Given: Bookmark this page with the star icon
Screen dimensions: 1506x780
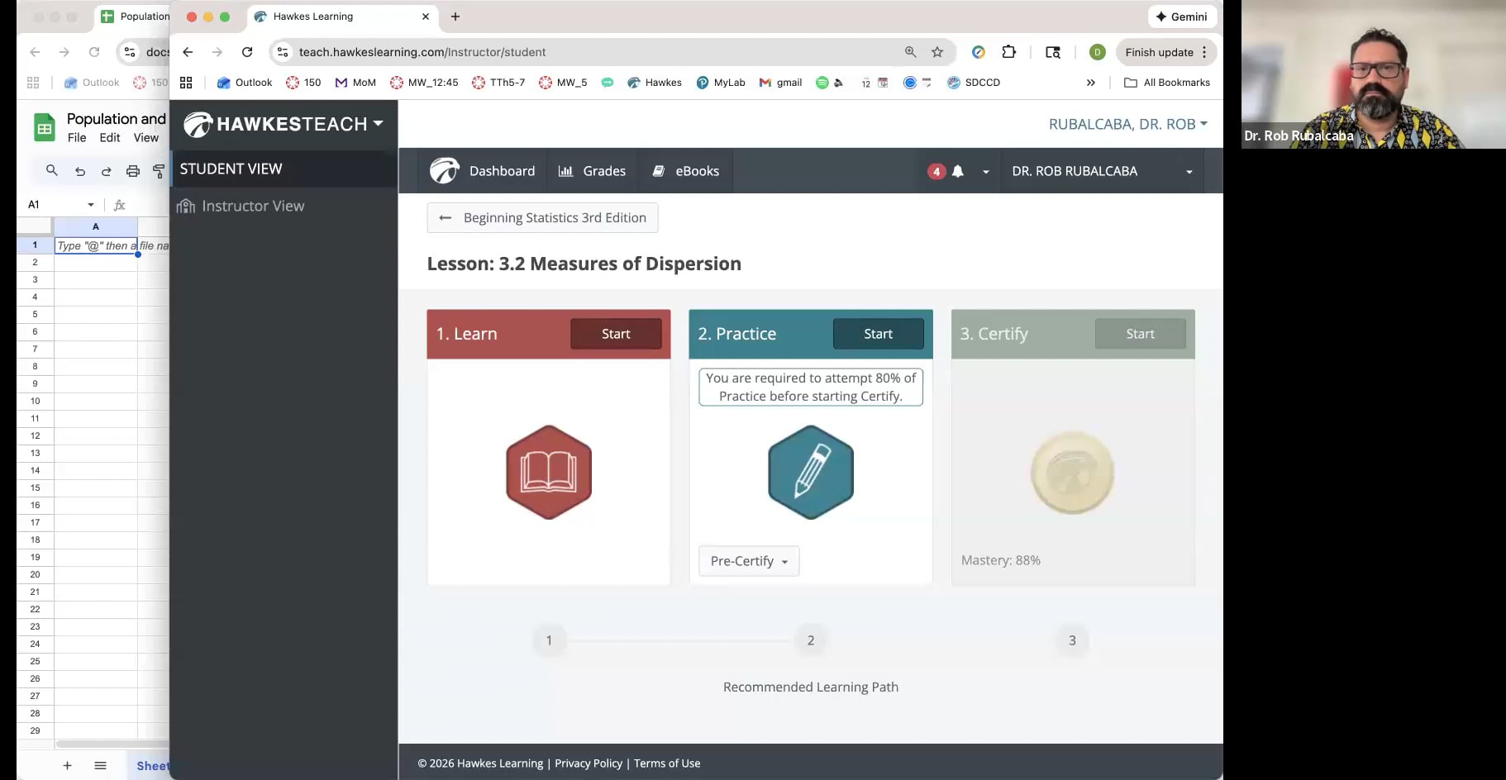Looking at the screenshot, I should 937,52.
